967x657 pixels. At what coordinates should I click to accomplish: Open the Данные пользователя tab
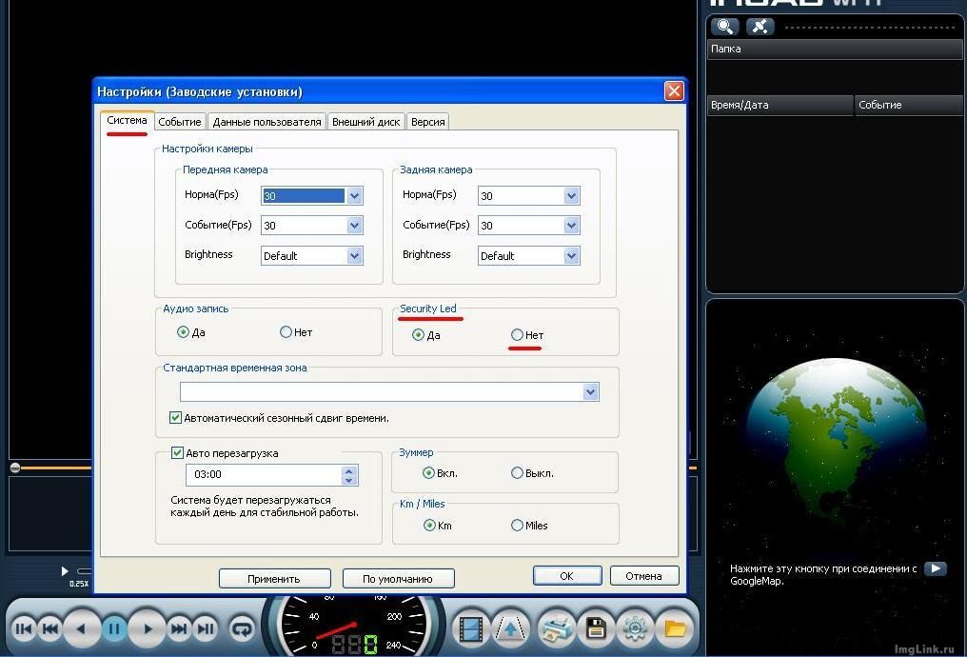(267, 122)
